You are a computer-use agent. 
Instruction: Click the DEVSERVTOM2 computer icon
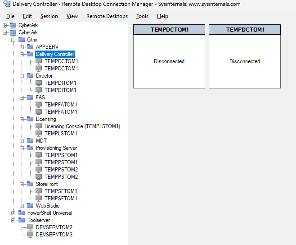pyautogui.click(x=30, y=227)
